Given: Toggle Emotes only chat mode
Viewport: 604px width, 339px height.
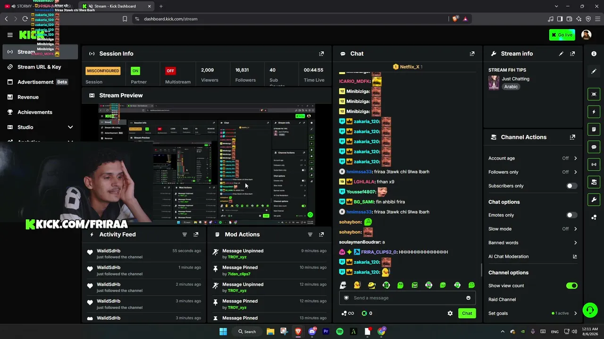Looking at the screenshot, I should pos(571,215).
